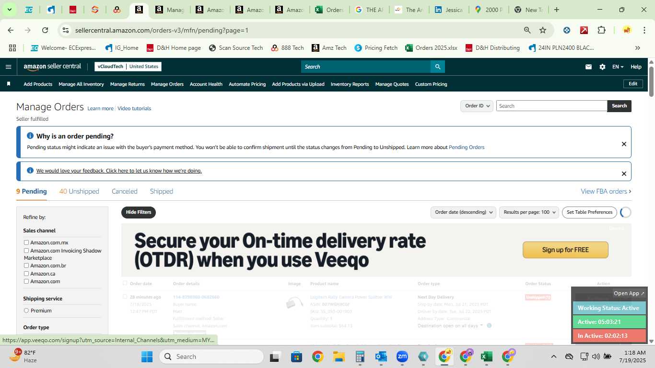Show hidden system tray icons

click(x=553, y=356)
